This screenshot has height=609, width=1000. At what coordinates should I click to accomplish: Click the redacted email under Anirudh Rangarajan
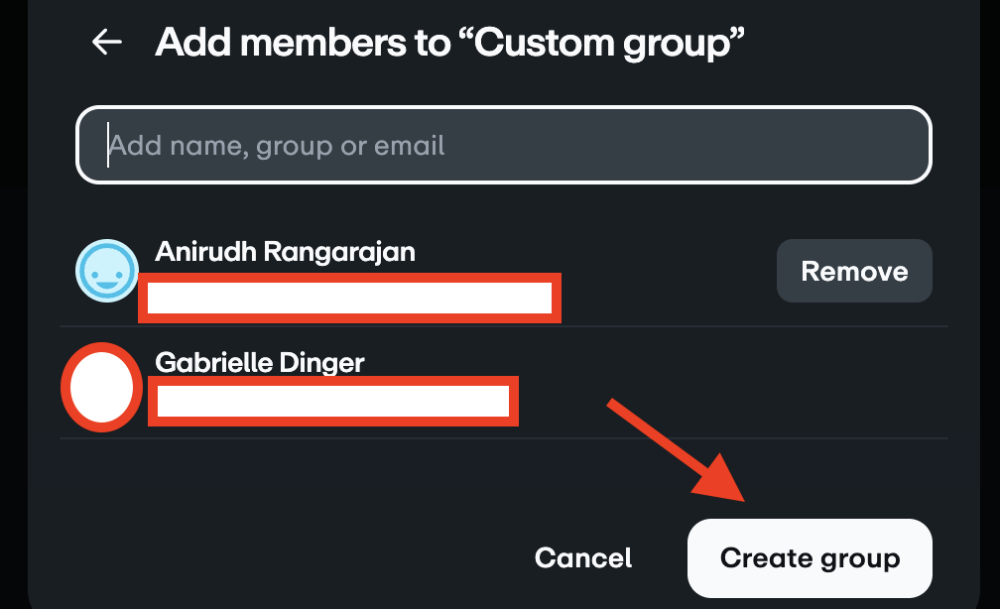pyautogui.click(x=349, y=298)
